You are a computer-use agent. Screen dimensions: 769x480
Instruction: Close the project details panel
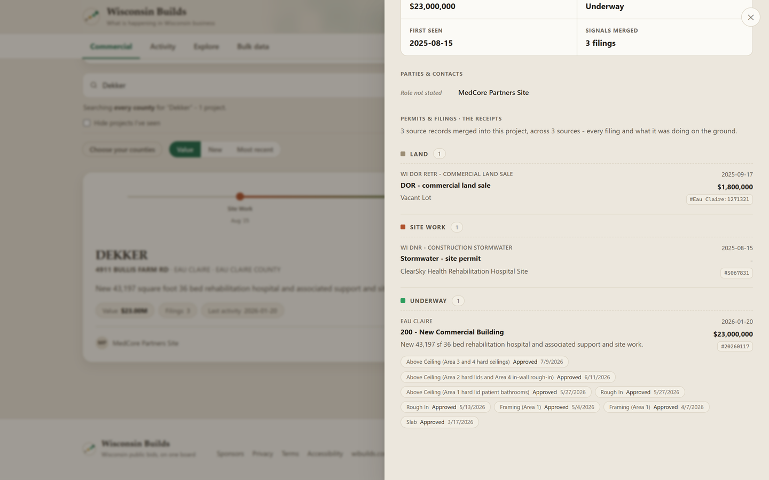(x=750, y=18)
